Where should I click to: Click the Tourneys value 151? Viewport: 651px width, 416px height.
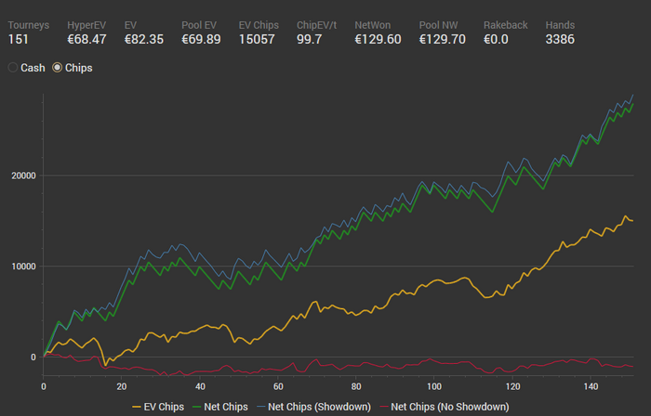(x=19, y=39)
